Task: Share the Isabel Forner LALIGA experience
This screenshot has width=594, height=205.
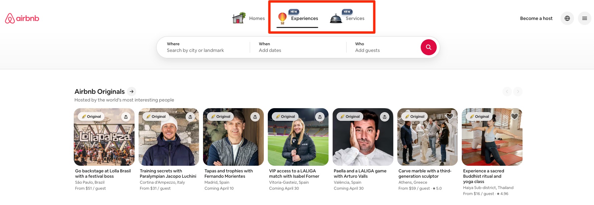Action: pos(320,117)
